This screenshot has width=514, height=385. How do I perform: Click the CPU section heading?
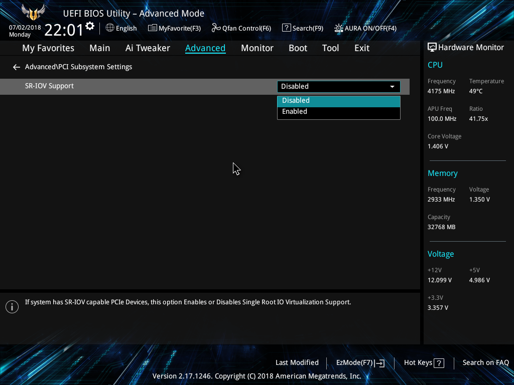pos(435,65)
